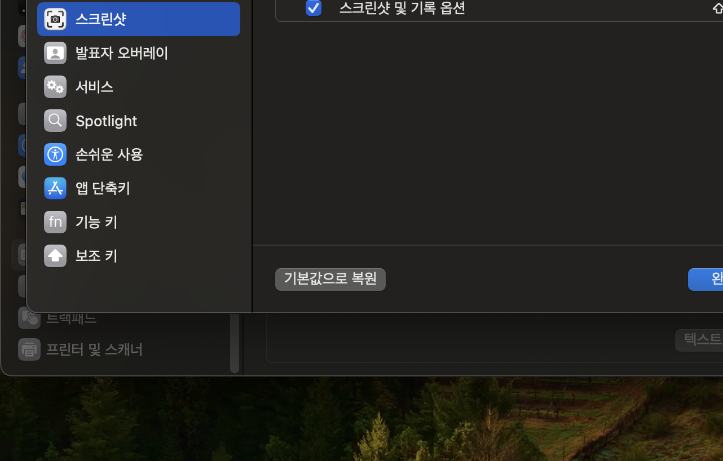Click the 기본값으로 복원 button
The image size is (723, 461).
point(330,280)
